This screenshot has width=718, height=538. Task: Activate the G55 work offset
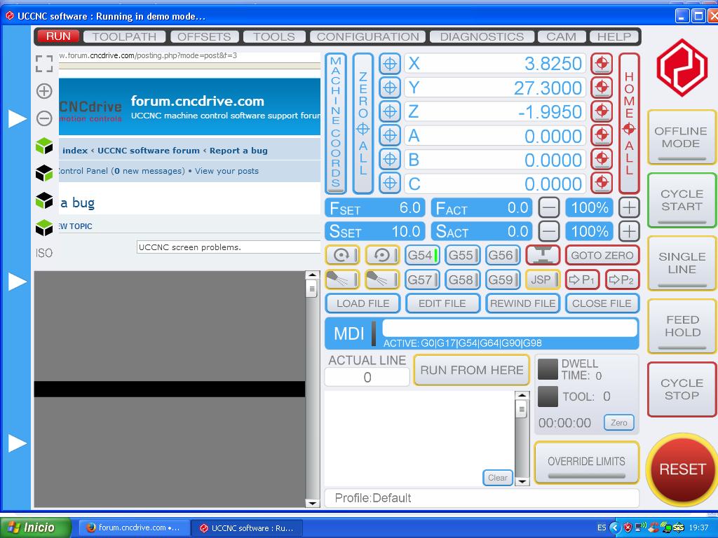(x=463, y=255)
